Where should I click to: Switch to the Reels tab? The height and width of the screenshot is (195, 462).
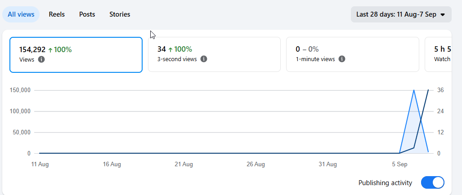coord(57,14)
